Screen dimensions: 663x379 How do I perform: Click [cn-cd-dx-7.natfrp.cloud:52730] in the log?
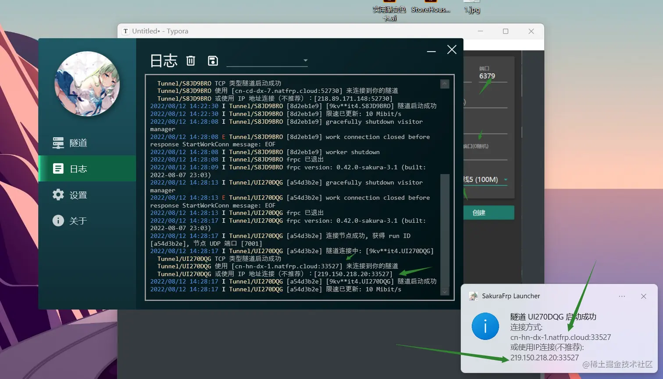click(287, 91)
